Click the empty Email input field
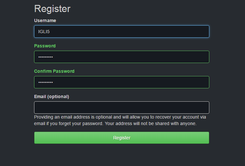The image size is (245, 166). pos(122,108)
